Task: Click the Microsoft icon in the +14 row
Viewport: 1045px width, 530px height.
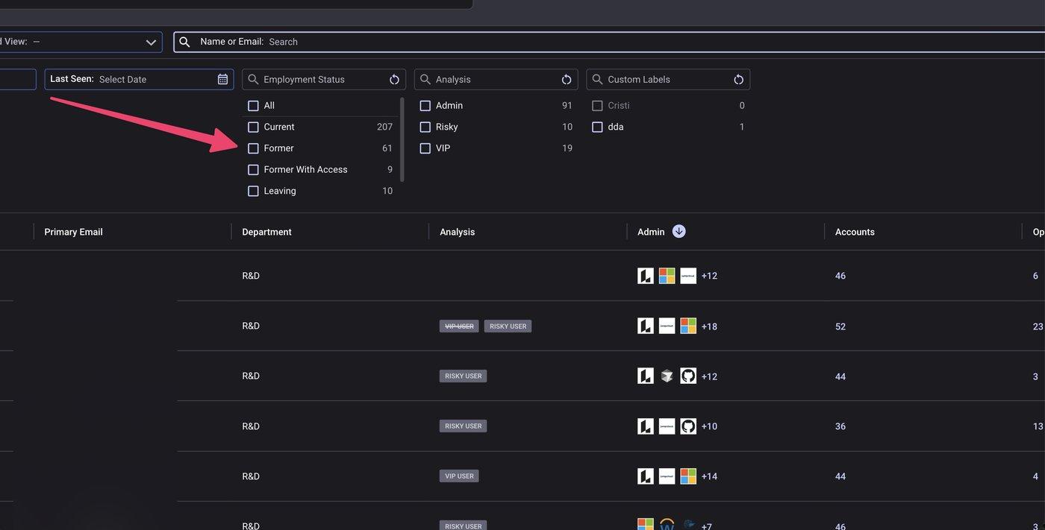Action: click(688, 476)
